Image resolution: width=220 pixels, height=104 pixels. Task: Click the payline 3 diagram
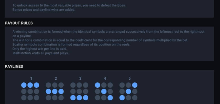pyautogui.click(x=79, y=91)
